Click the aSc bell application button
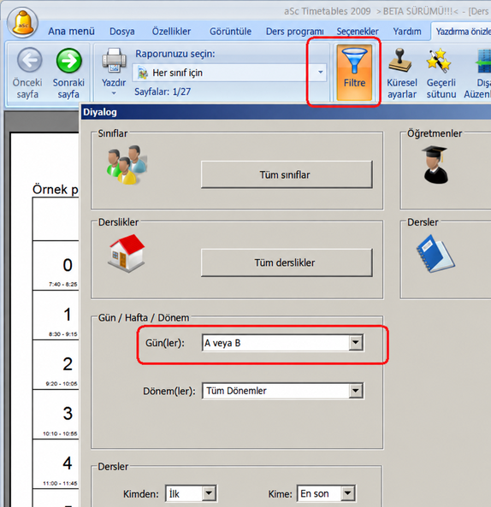 tap(22, 22)
